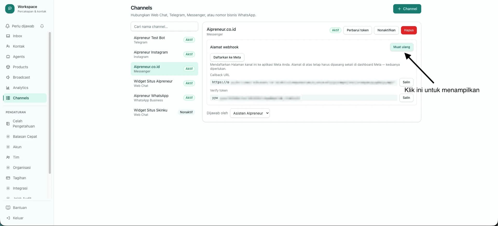
Task: Click the Broadcast megaphone icon
Action: tap(8, 77)
